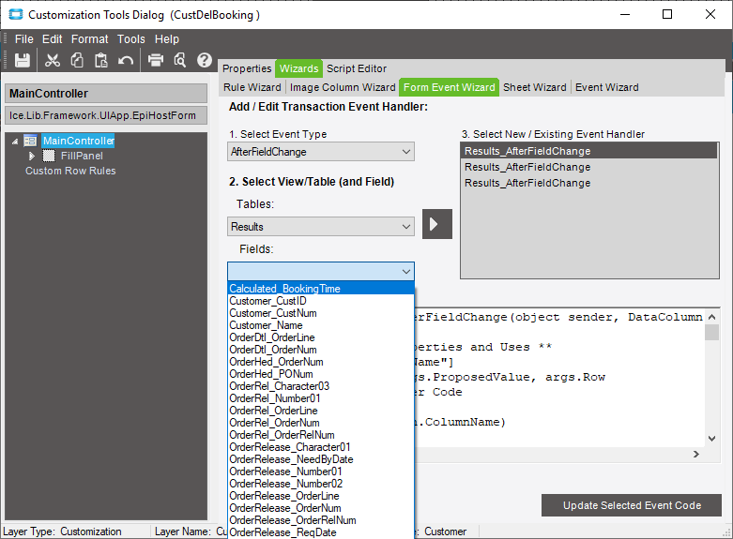Open the Image Column Wizard tab
The height and width of the screenshot is (539, 733).
[x=343, y=87]
